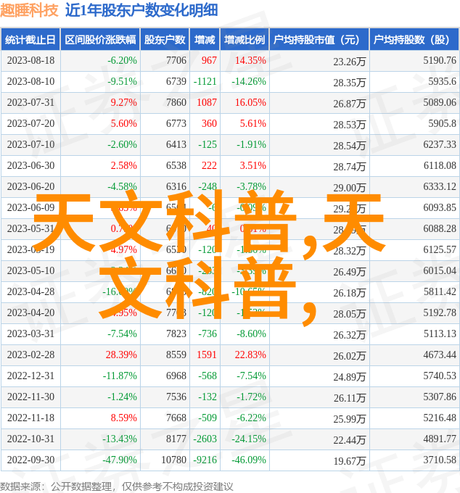Image resolution: width=460 pixels, height=493 pixels.
Task: Select shareholder count 8559
Action: point(176,355)
